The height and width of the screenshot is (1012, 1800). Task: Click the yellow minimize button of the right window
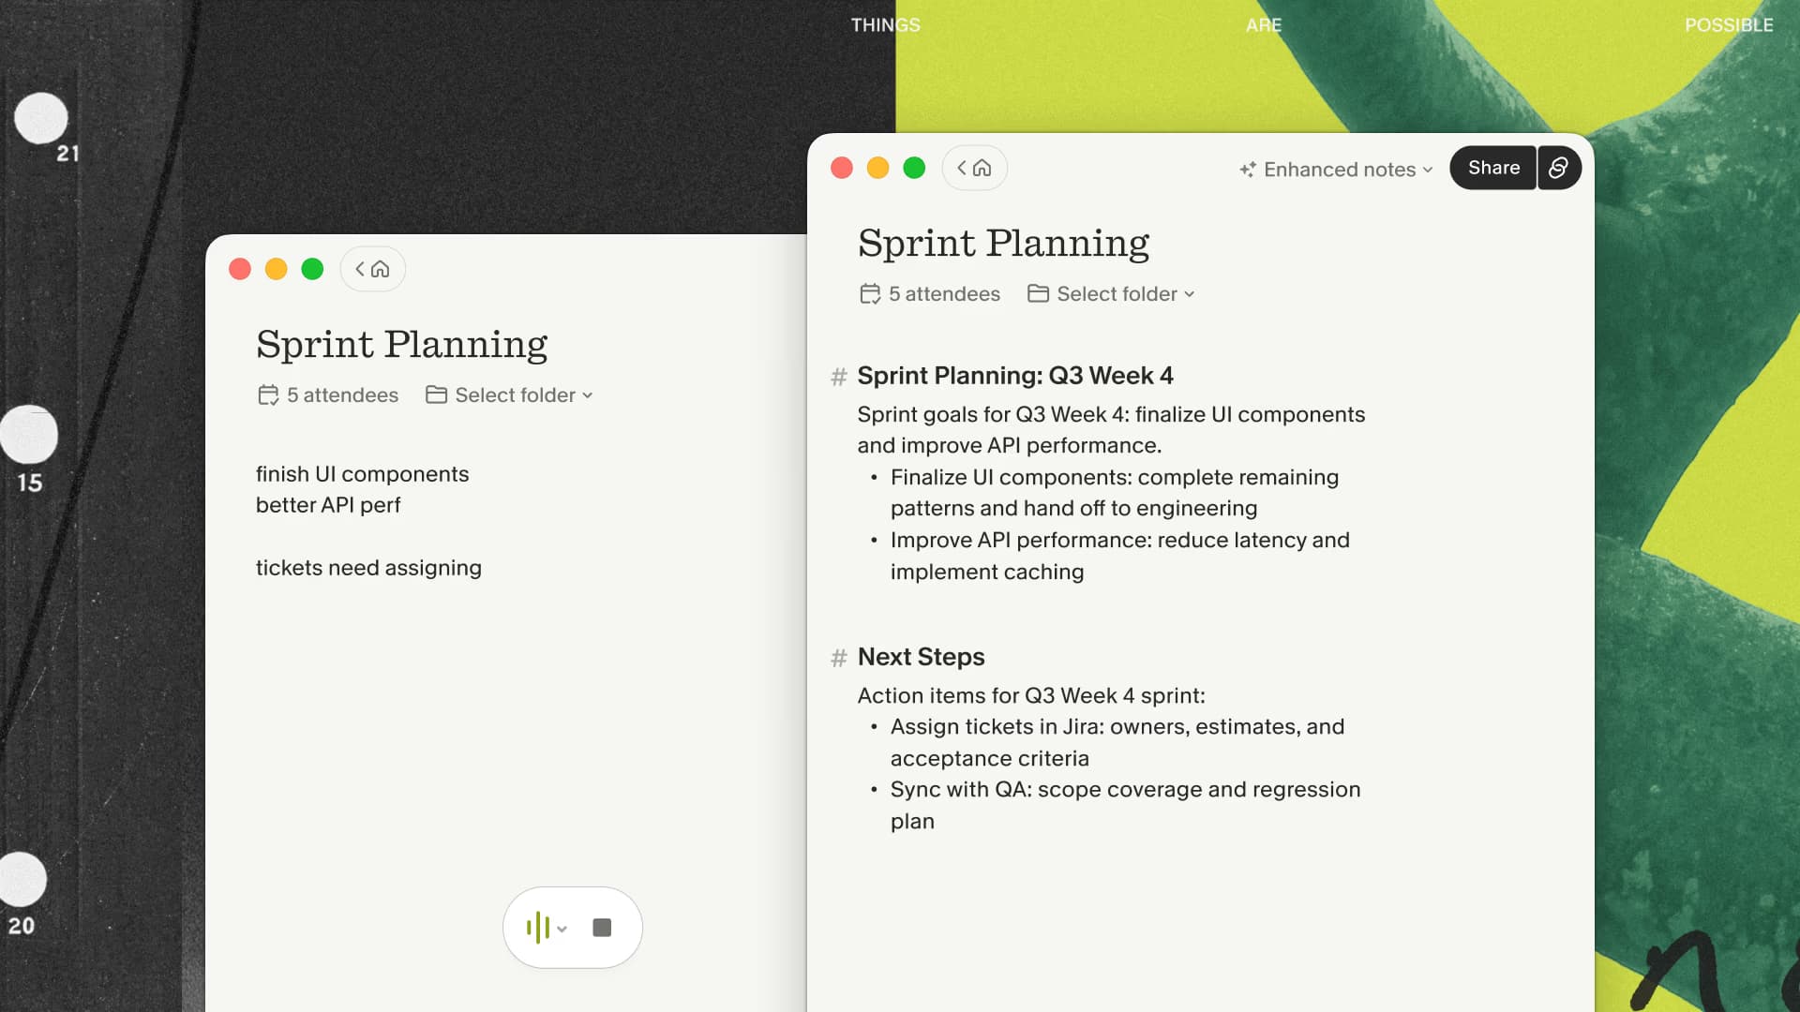(x=877, y=168)
